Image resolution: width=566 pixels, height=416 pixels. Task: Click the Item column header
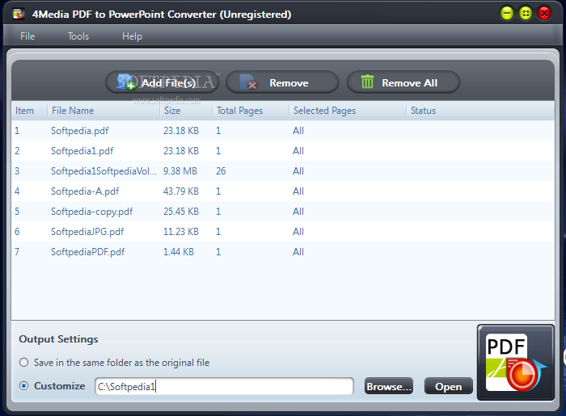(x=29, y=111)
